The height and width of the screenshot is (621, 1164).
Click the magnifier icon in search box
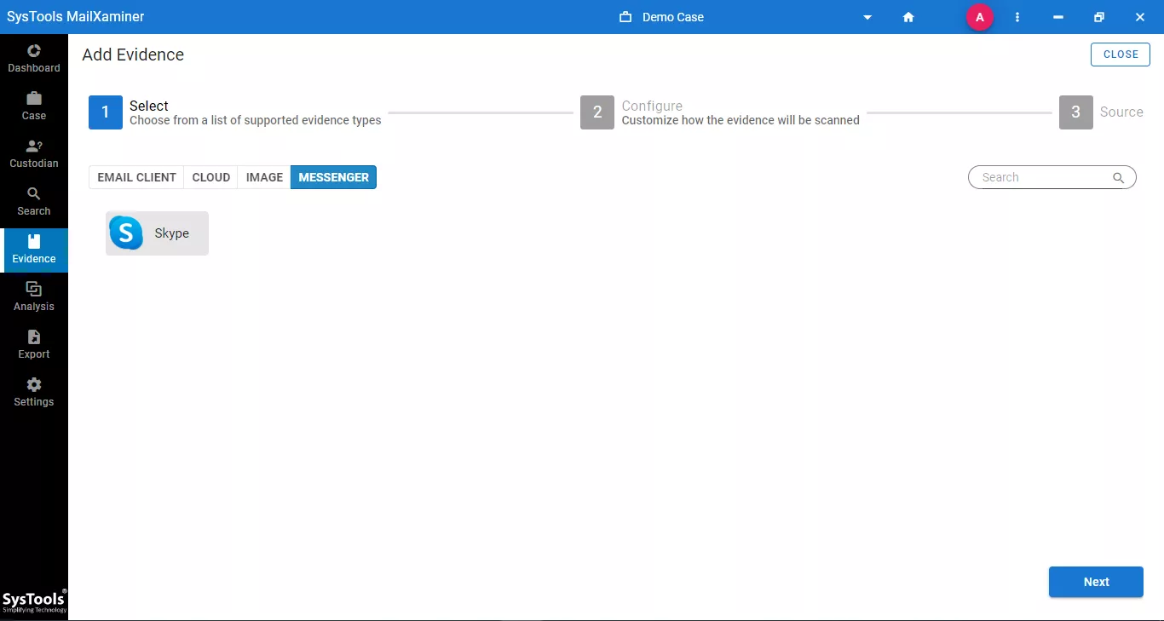[1118, 177]
